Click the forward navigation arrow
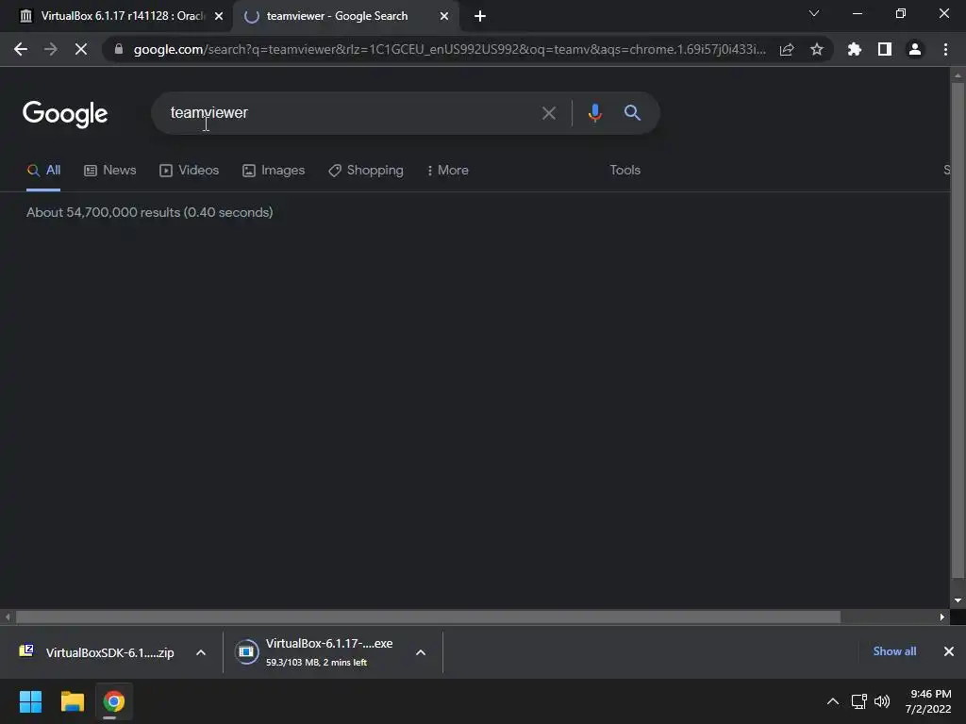 point(51,49)
